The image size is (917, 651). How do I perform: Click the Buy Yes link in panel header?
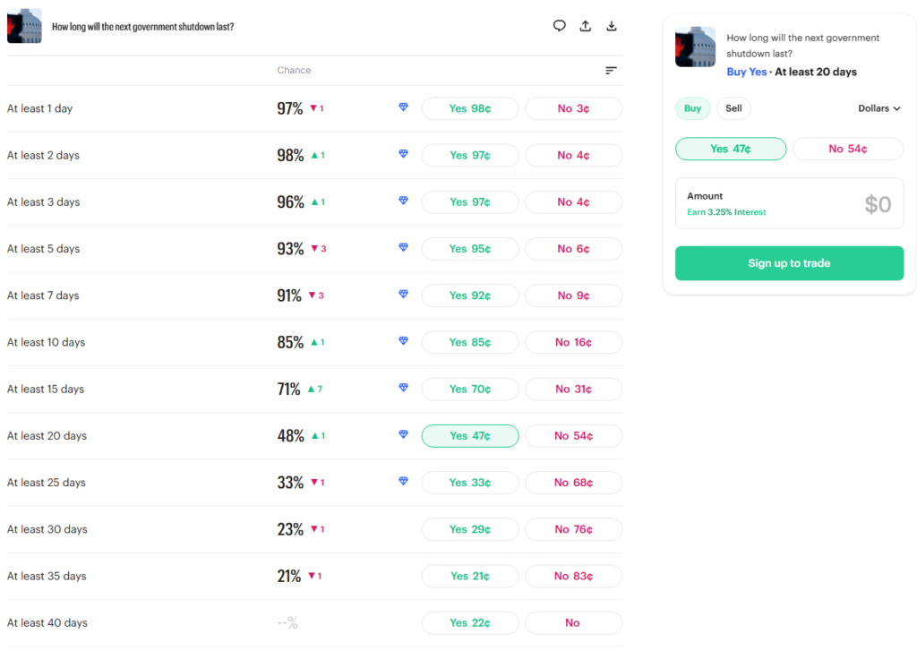746,72
